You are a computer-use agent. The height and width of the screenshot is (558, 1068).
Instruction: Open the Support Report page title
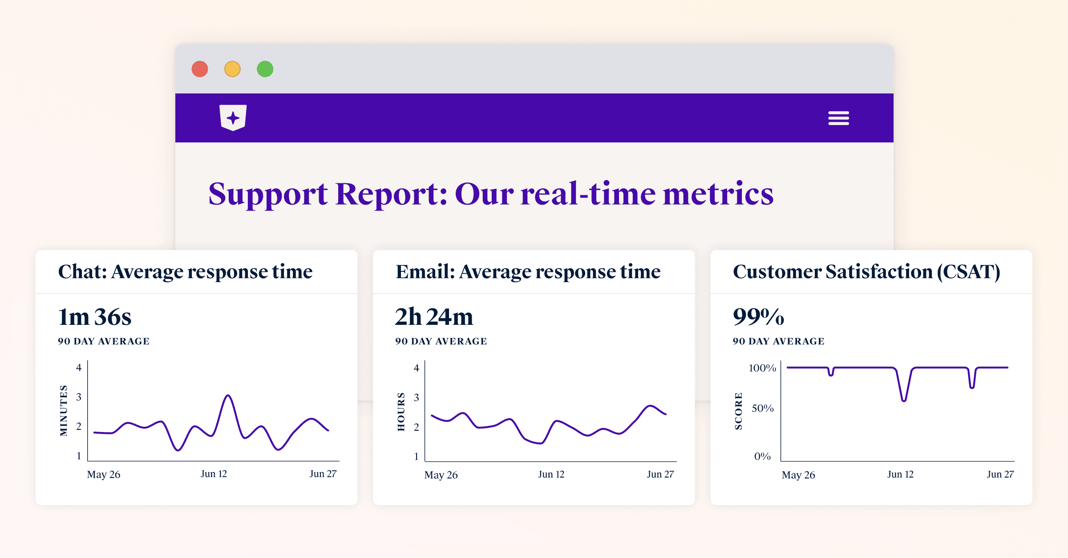491,194
